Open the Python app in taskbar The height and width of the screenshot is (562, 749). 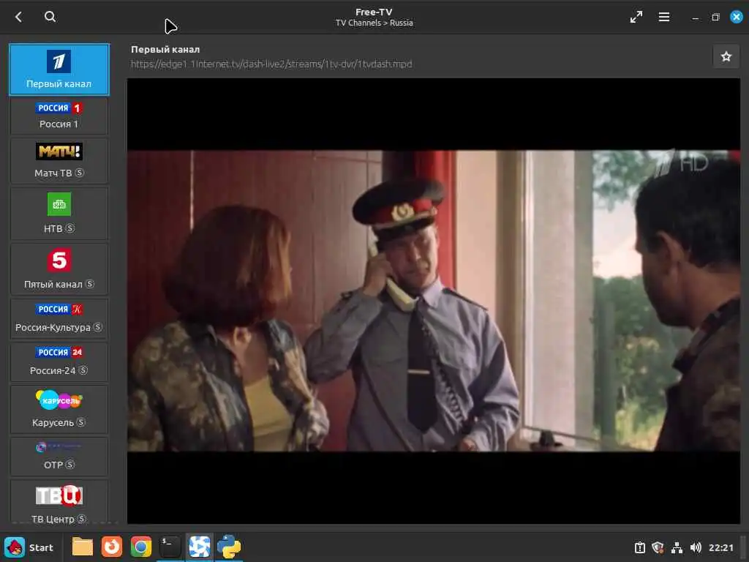coord(229,547)
